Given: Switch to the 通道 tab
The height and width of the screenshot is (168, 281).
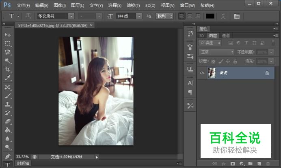Looking at the screenshot, I should (x=226, y=36).
